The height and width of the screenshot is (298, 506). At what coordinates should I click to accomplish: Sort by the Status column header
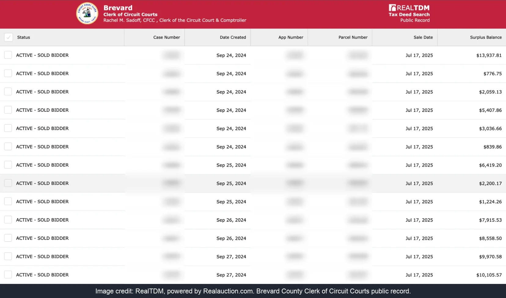click(x=24, y=37)
